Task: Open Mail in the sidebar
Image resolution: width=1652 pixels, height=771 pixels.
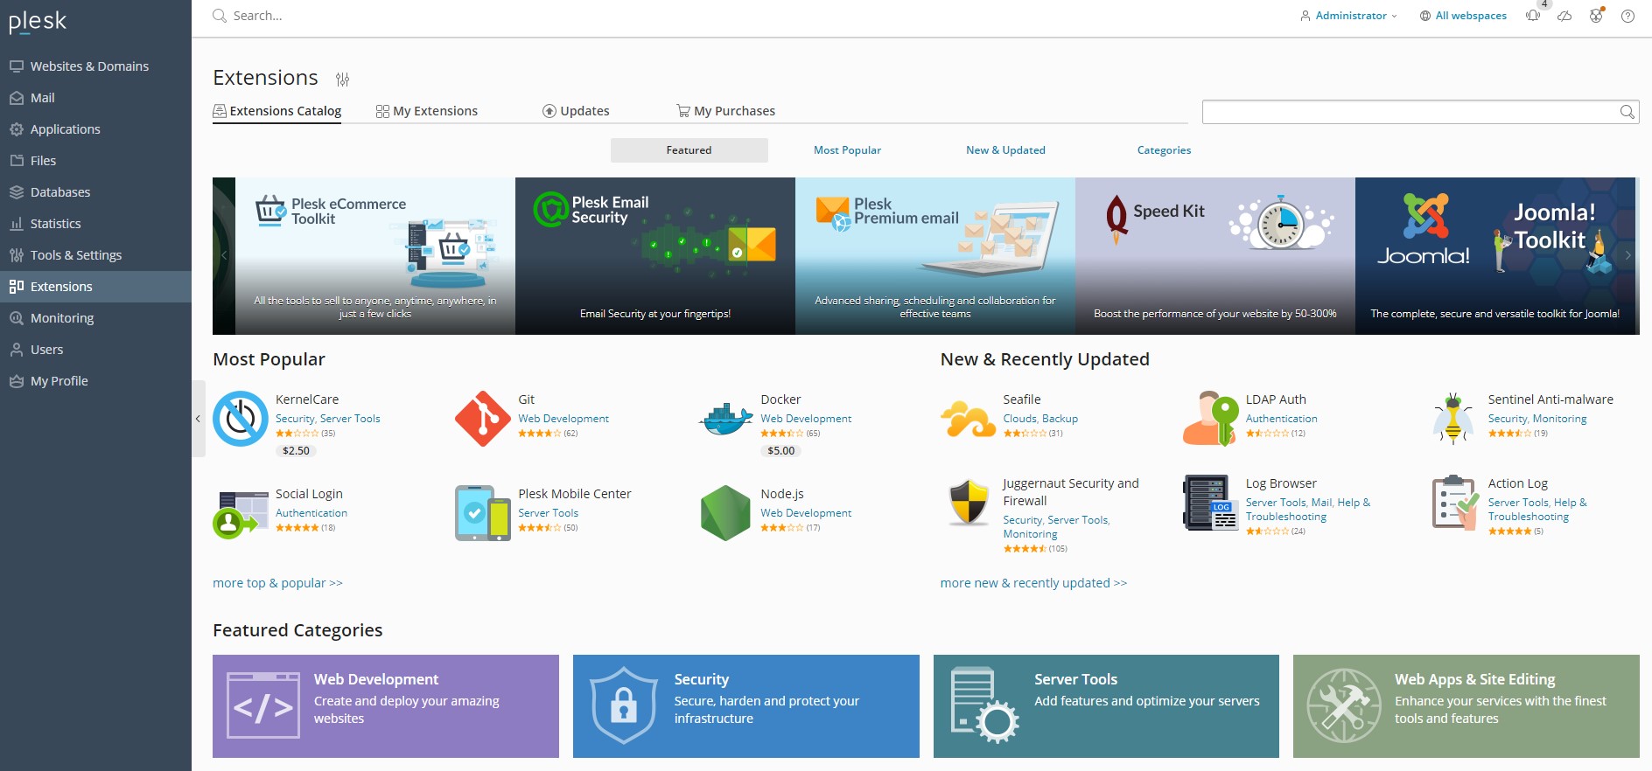Action: [95, 98]
